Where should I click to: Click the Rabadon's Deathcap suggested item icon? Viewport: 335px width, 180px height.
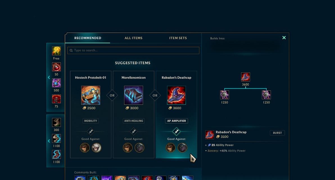coord(176,95)
